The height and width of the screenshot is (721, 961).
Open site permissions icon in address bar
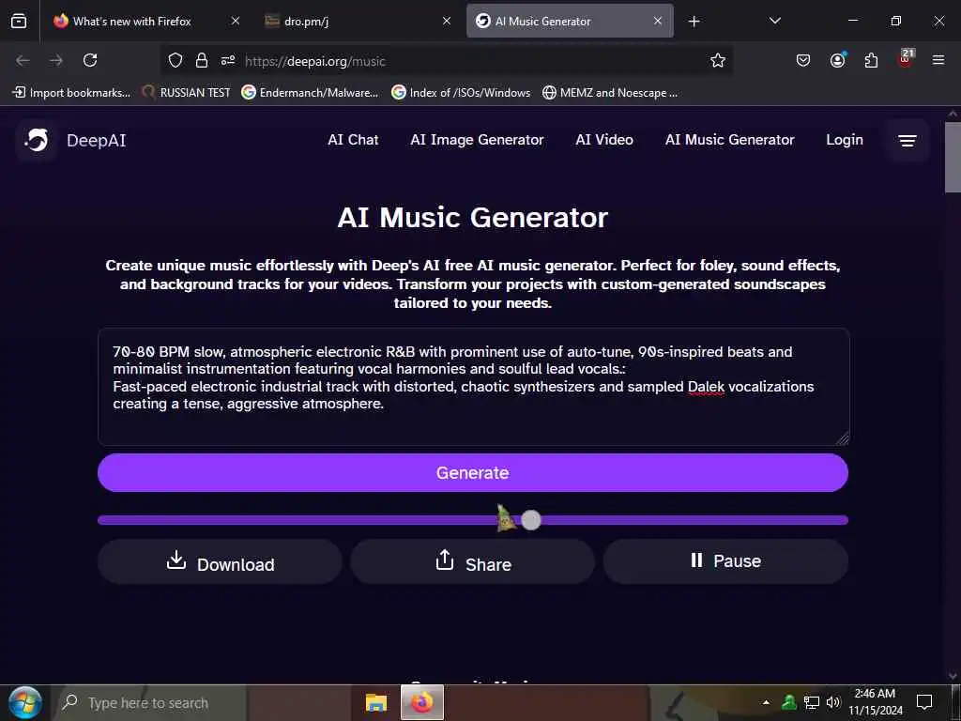point(228,60)
